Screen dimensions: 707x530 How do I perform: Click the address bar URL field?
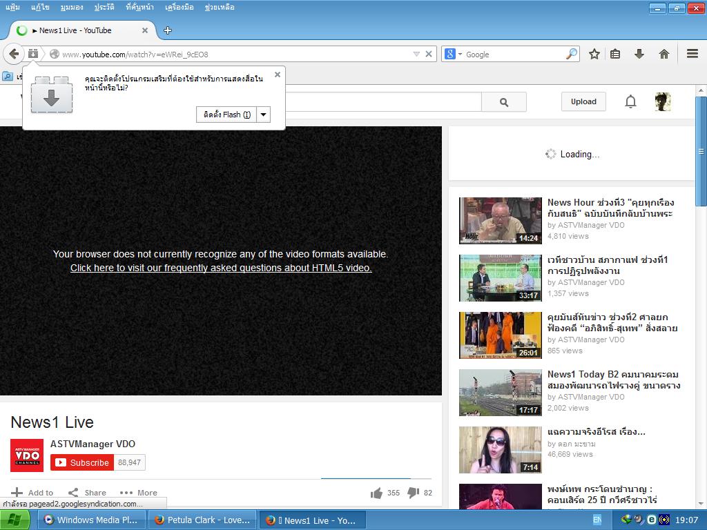pyautogui.click(x=235, y=54)
